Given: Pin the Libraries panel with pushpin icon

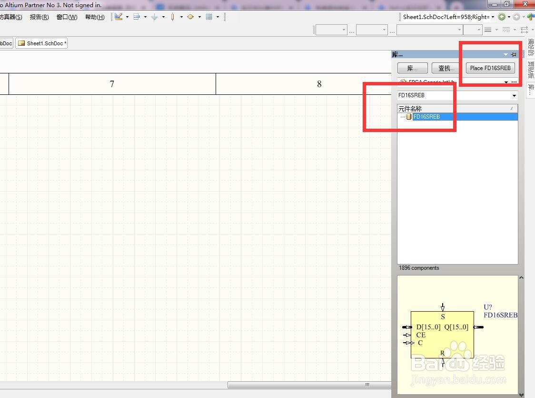Looking at the screenshot, I should (514, 55).
